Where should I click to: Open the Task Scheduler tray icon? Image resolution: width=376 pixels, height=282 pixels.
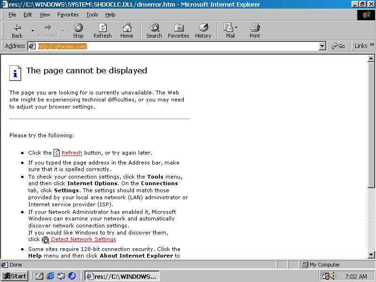pyautogui.click(x=325, y=276)
